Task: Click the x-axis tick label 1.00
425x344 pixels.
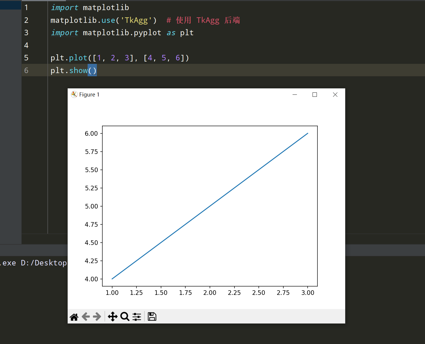Action: pyautogui.click(x=112, y=293)
